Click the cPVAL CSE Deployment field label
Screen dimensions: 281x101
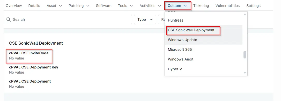point(30,81)
